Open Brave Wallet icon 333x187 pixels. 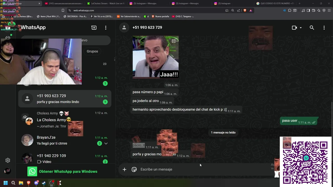click(313, 10)
